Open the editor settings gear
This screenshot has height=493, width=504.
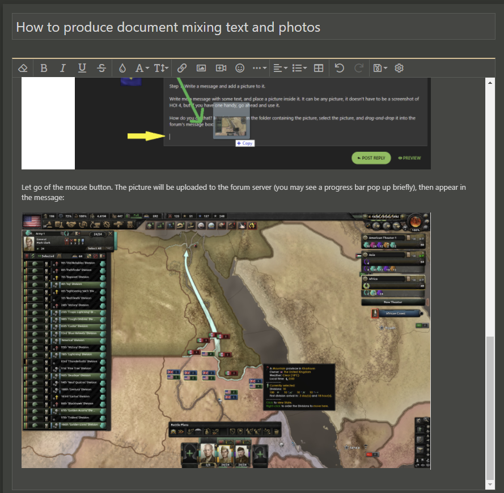399,68
